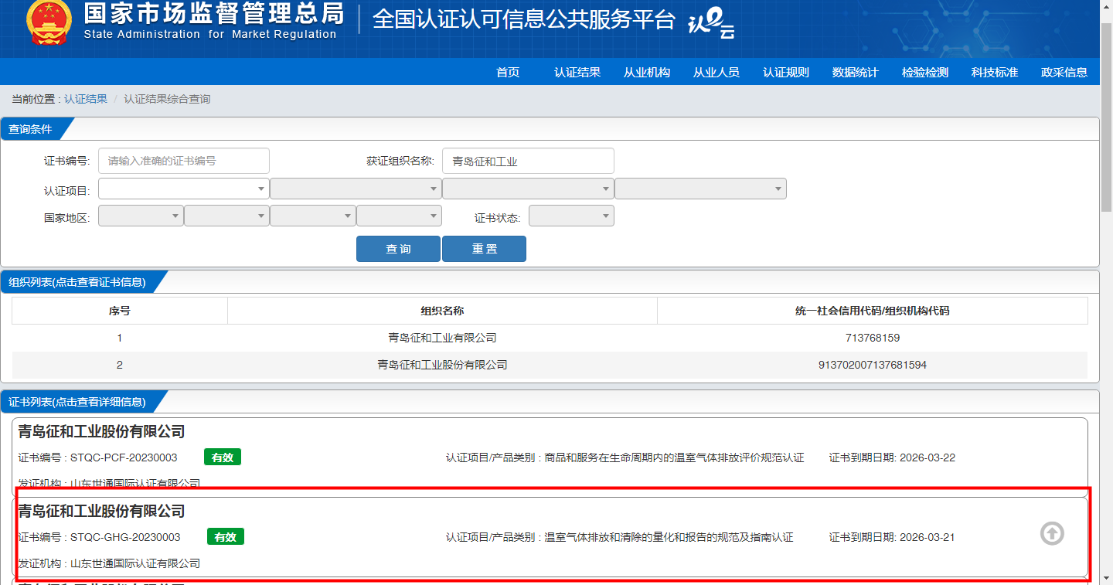Viewport: 1113px width, 585px height.
Task: Click the 重置 button
Action: coord(484,249)
